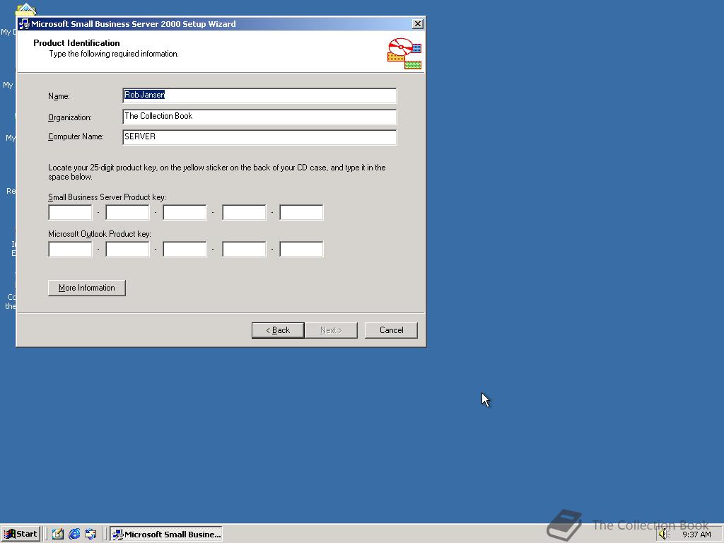Open More Information button

(87, 288)
